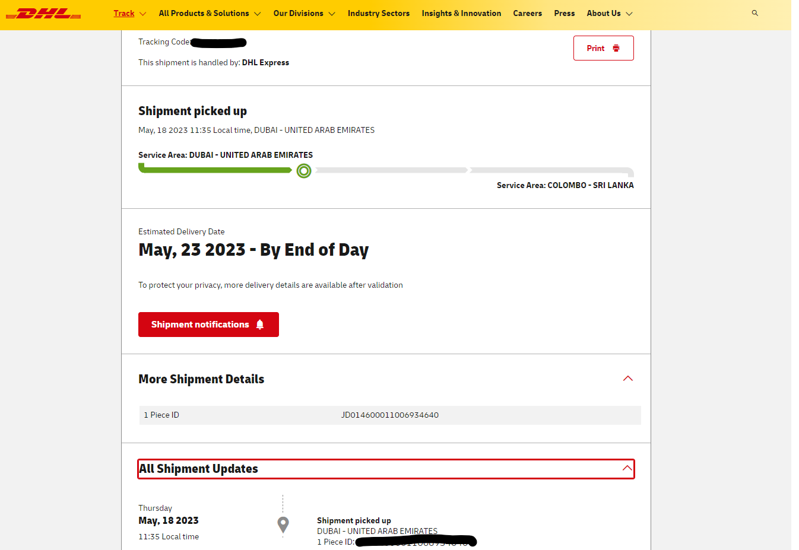Click the DHL logo

[43, 14]
